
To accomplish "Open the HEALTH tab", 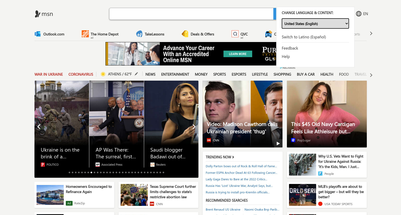I will coord(327,74).
